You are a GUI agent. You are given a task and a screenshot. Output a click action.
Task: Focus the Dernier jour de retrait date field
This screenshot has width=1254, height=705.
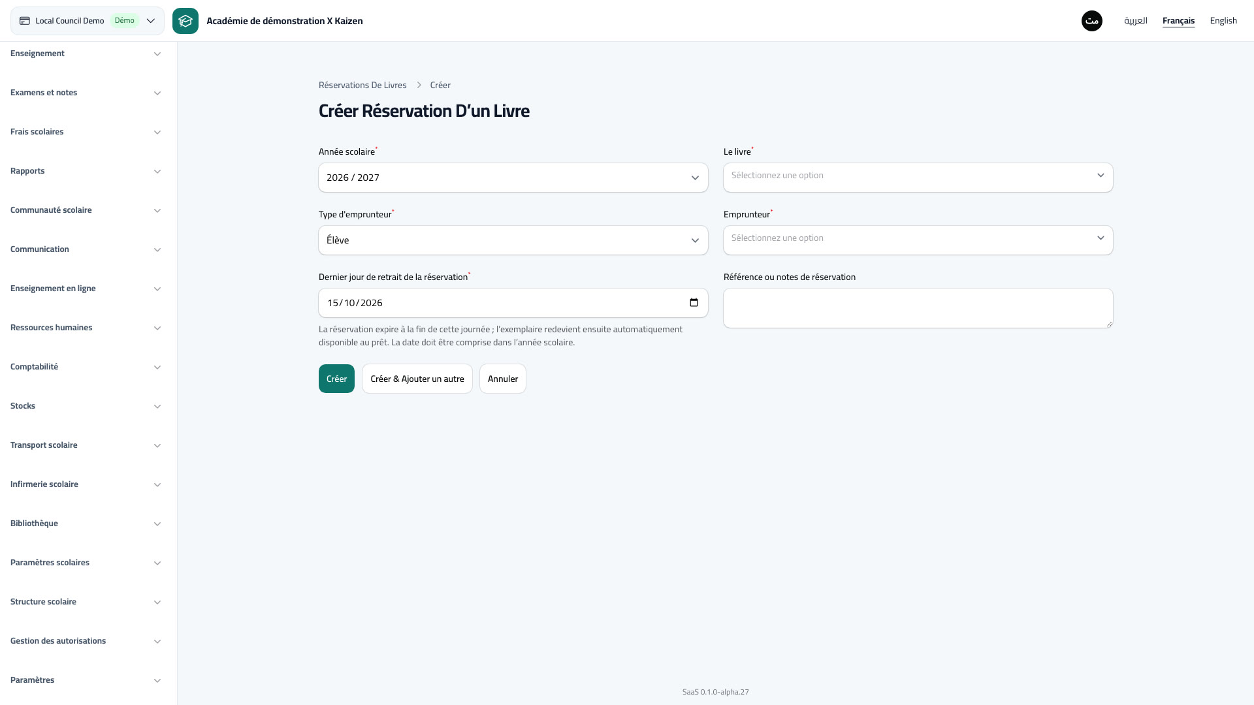coord(513,303)
